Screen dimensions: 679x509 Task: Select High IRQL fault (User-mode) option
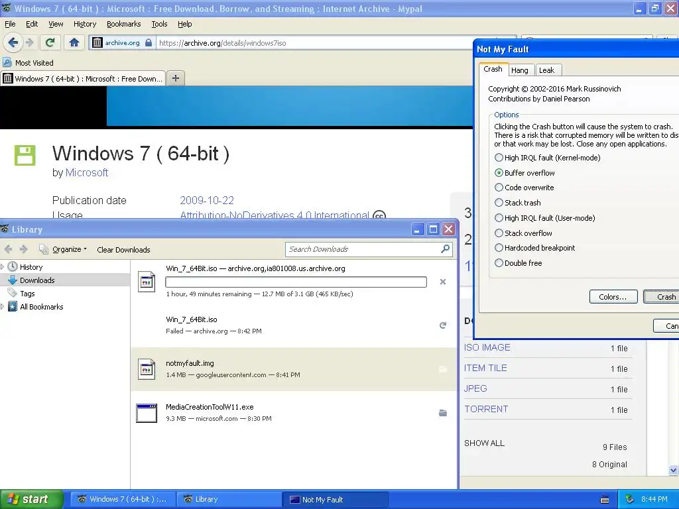coord(545,217)
